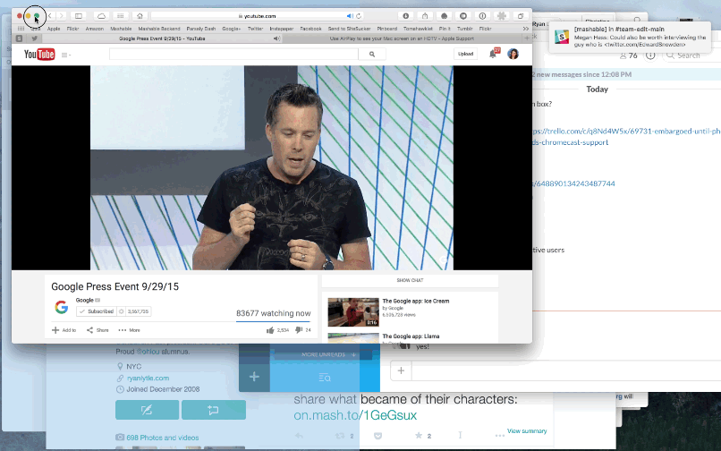Viewport: 721px width, 451px height.
Task: Open the Safari Downloads arrow icon
Action: pyautogui.click(x=405, y=15)
